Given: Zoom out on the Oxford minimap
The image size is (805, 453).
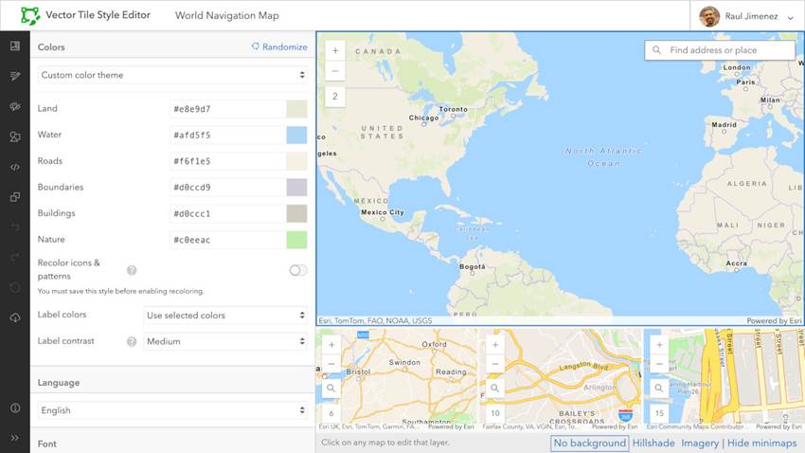Looking at the screenshot, I should [x=331, y=364].
